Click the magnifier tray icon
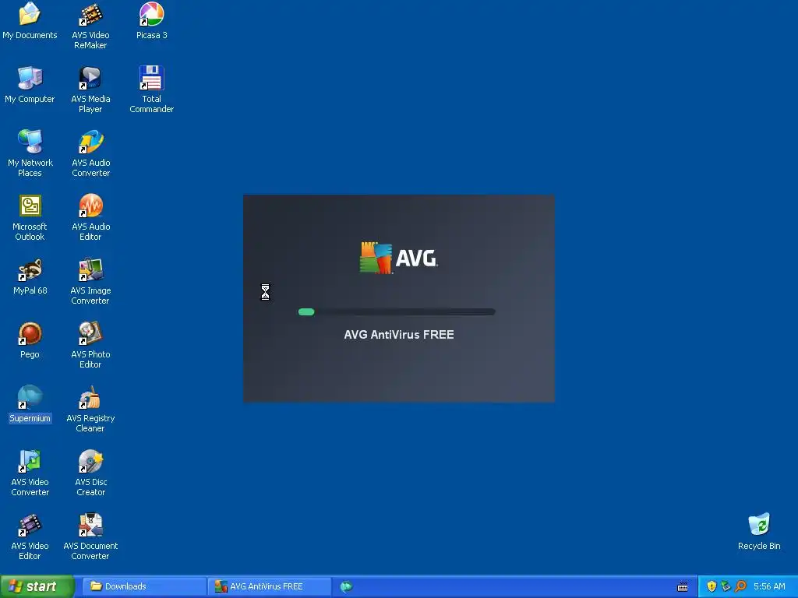 coord(740,586)
